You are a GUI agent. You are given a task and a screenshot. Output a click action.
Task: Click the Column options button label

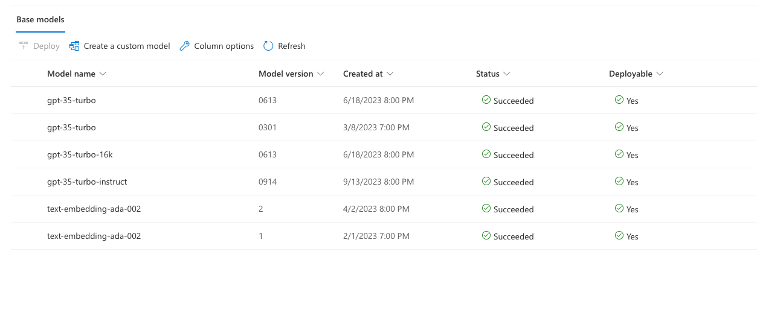tap(224, 46)
